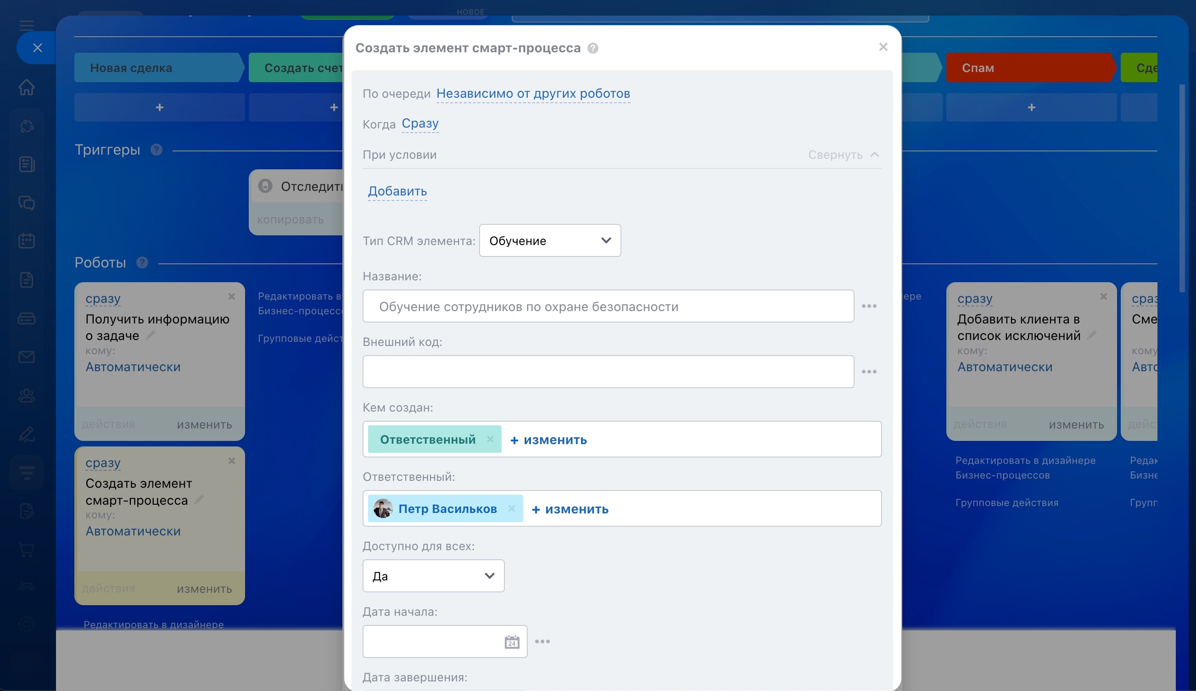1196x691 pixels.
Task: Open 'Групповые действия' under the Спам stage
Action: pyautogui.click(x=1006, y=502)
